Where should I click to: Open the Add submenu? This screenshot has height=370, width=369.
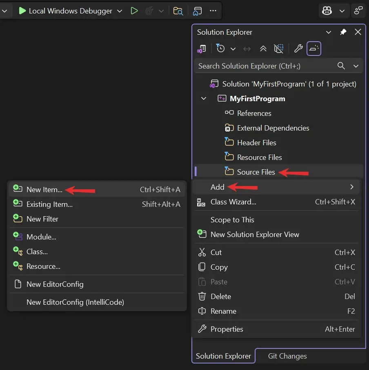tap(276, 187)
